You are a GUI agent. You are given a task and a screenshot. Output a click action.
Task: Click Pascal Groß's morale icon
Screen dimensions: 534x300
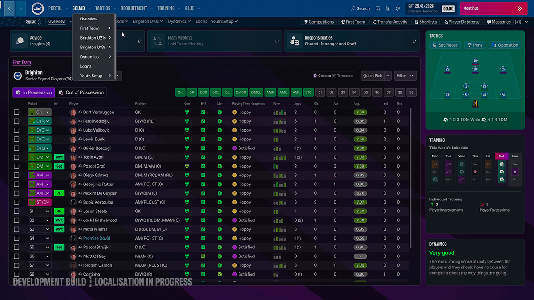pyautogui.click(x=219, y=166)
